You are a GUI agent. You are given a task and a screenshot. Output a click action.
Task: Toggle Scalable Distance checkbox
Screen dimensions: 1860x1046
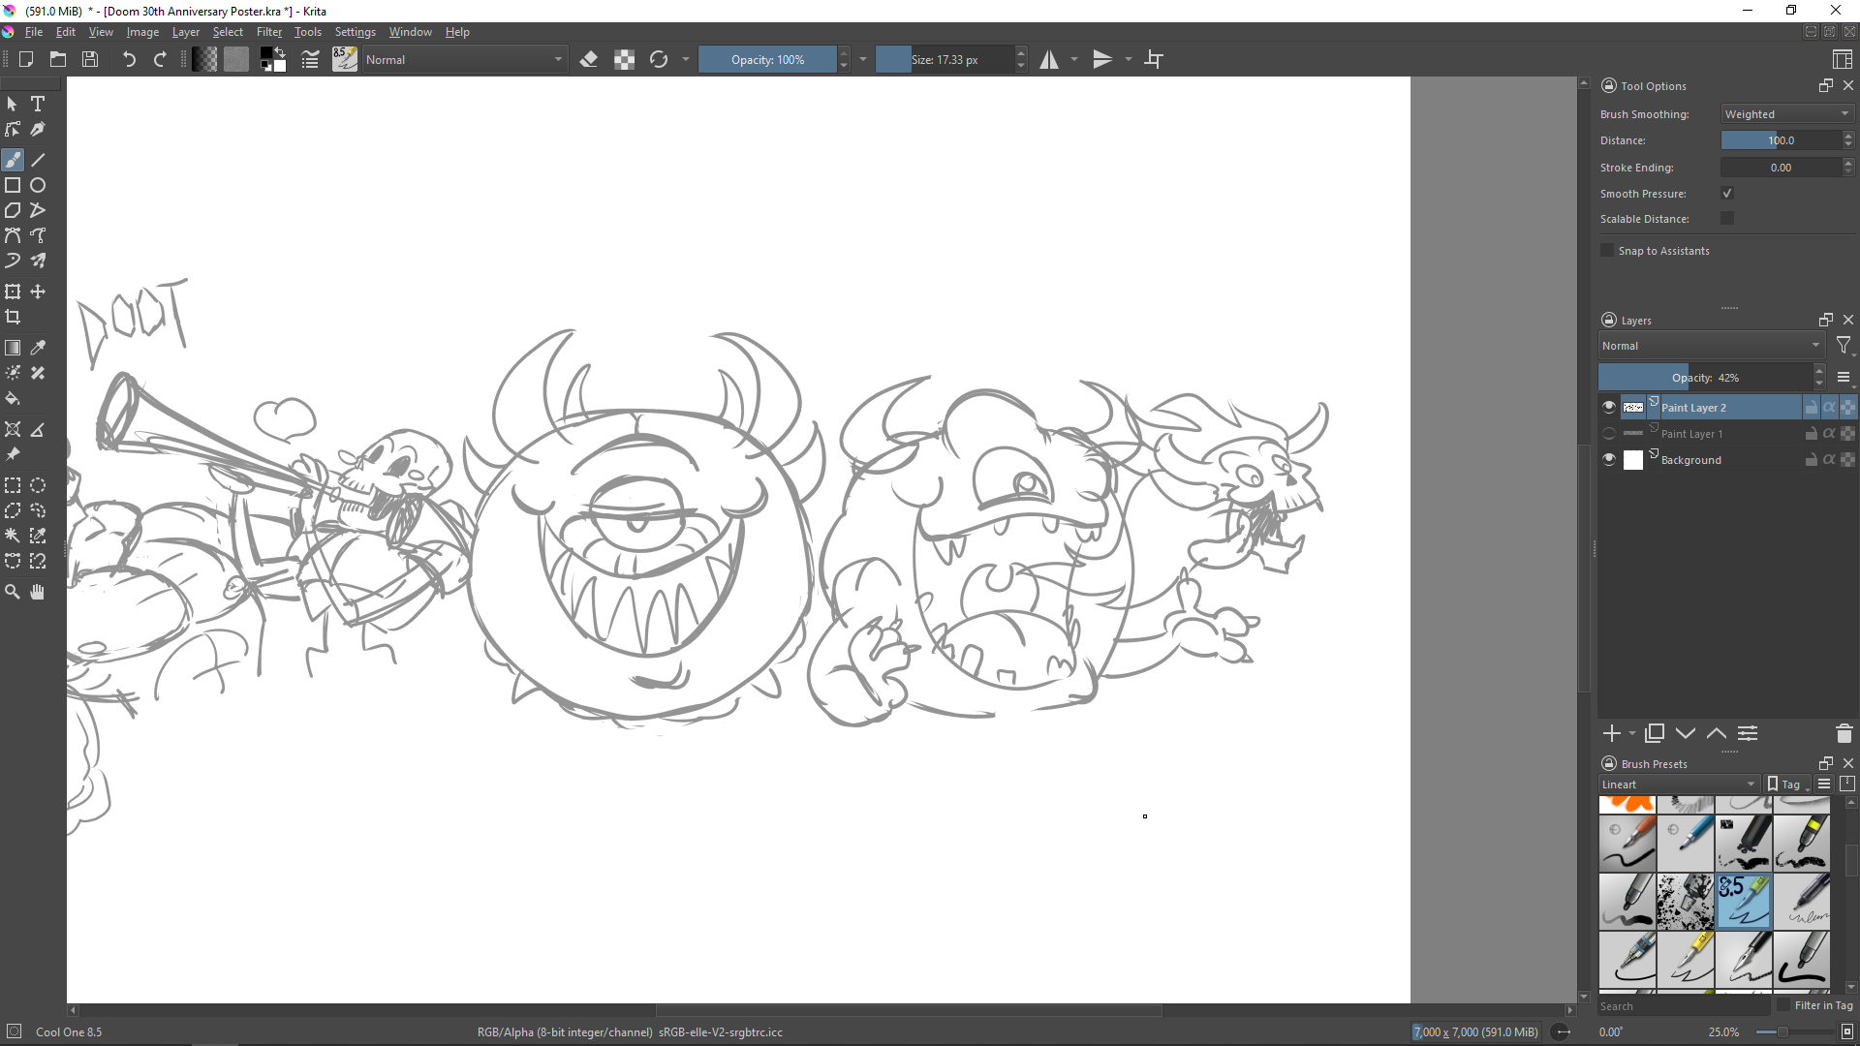pos(1727,219)
